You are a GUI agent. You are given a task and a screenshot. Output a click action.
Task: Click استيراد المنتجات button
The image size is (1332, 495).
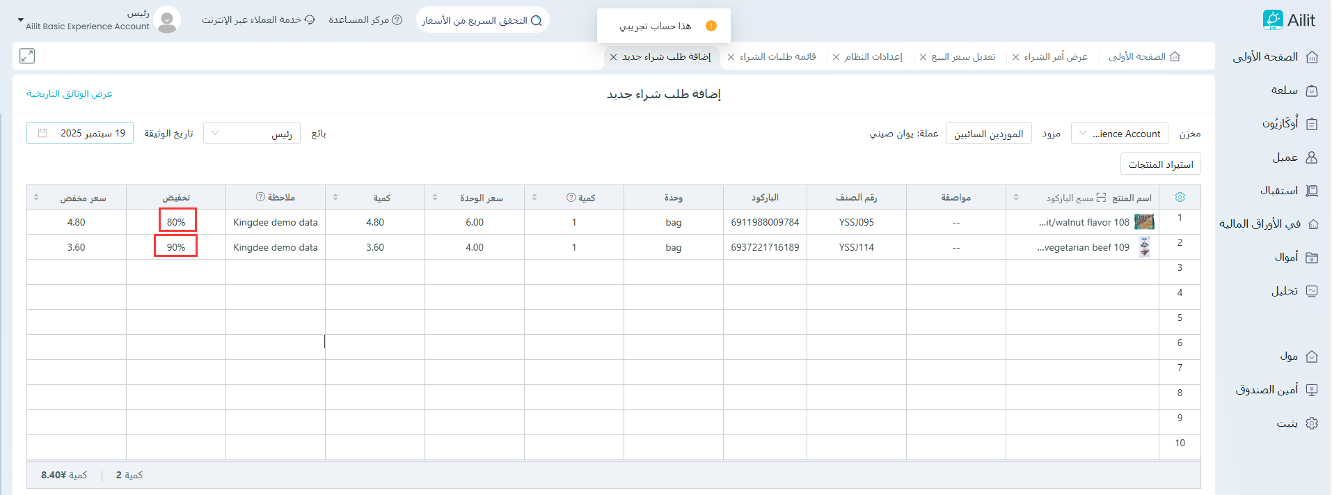[x=1160, y=164]
